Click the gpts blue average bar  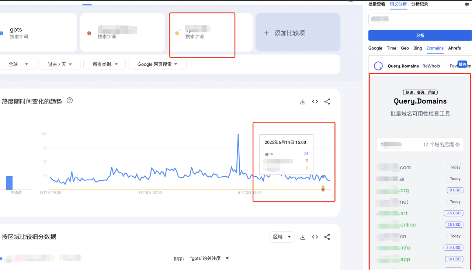(9, 183)
